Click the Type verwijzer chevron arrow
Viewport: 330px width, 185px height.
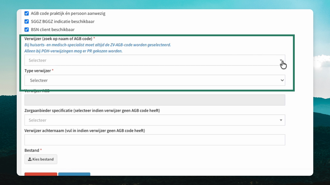pos(282,80)
